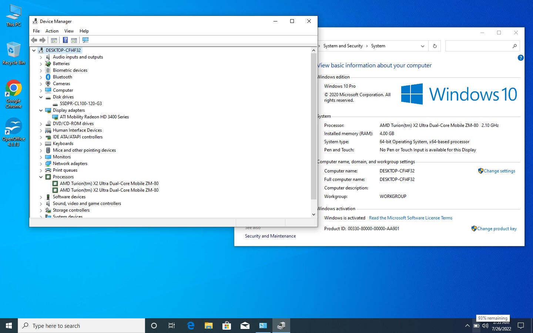Click the Task View taskbar button
Screen dimensions: 533x333
pyautogui.click(x=172, y=326)
